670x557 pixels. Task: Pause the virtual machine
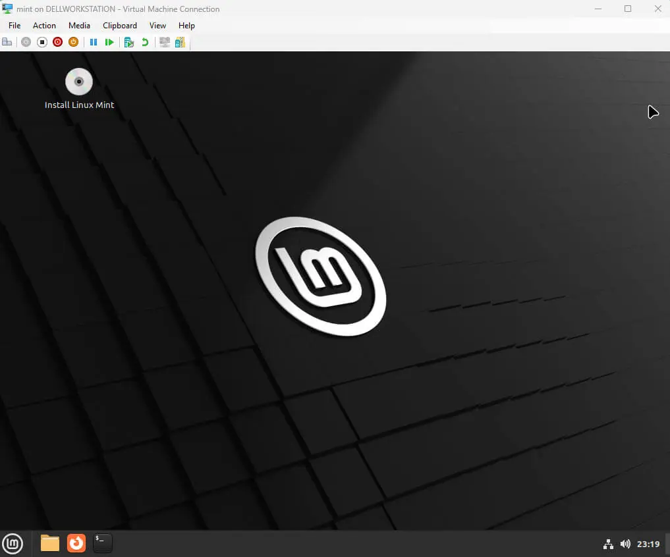tap(94, 42)
